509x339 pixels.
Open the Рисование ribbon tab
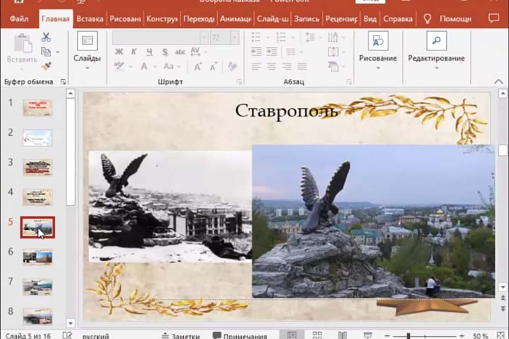pyautogui.click(x=125, y=19)
